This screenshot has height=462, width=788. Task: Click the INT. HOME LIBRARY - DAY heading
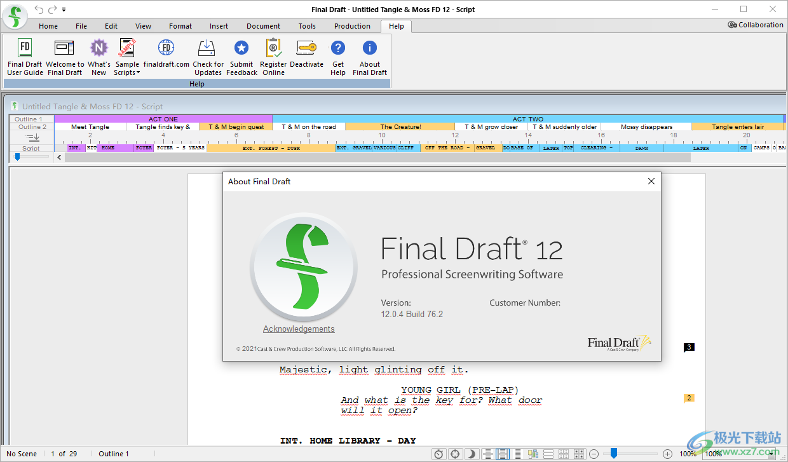click(348, 440)
